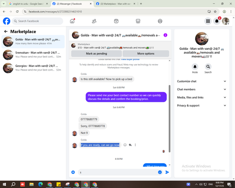The image size is (235, 188).
Task: Click the Search Facebook field
Action: click(x=38, y=21)
